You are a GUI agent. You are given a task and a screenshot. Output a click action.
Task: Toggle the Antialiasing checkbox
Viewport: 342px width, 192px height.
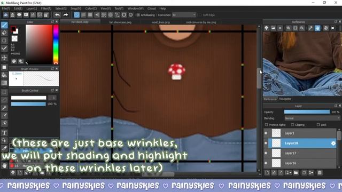138,15
